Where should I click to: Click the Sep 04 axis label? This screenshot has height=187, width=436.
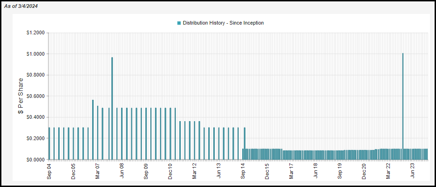click(49, 171)
